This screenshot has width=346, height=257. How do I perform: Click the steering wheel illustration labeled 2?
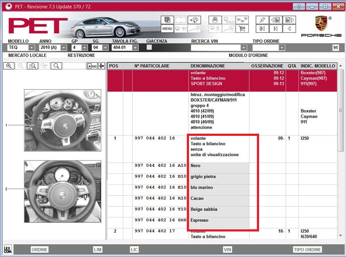coord(63,191)
